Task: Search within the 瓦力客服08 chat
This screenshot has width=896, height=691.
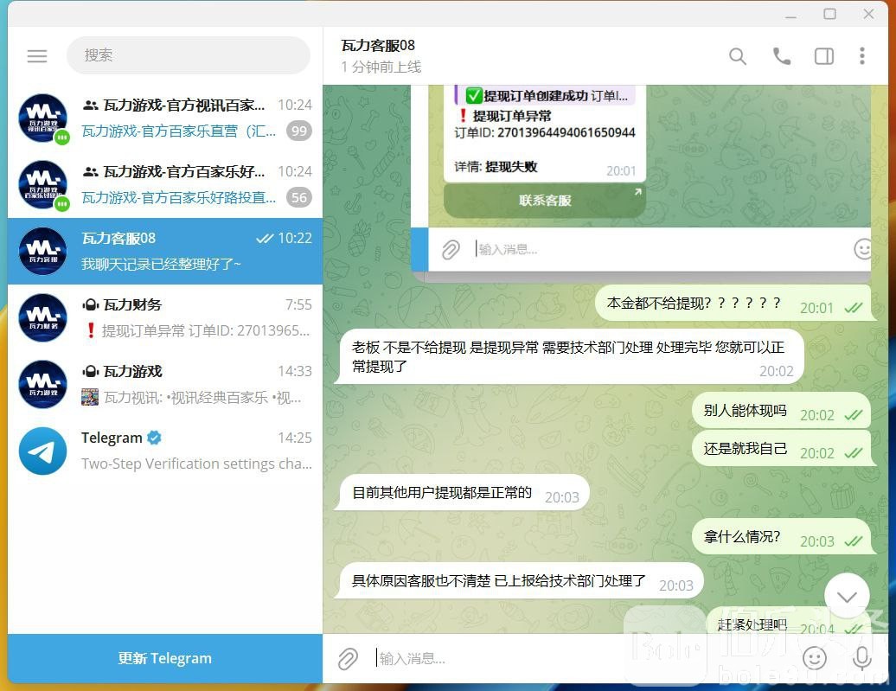Action: tap(737, 56)
